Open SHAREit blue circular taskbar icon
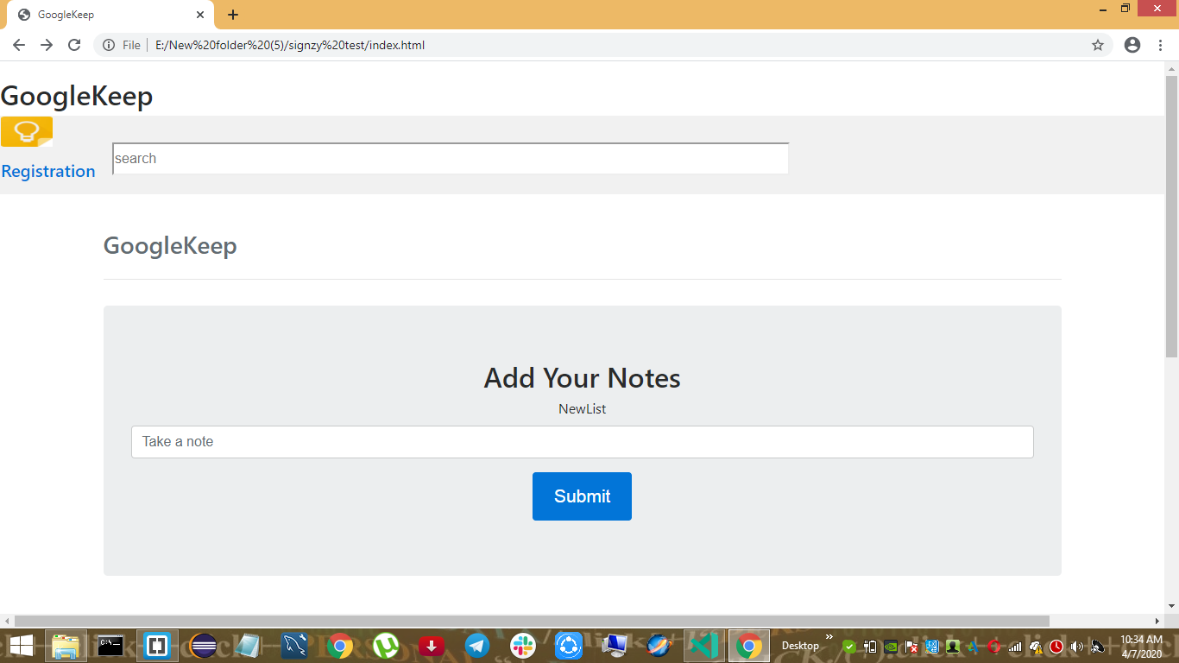This screenshot has width=1179, height=663. (x=569, y=646)
